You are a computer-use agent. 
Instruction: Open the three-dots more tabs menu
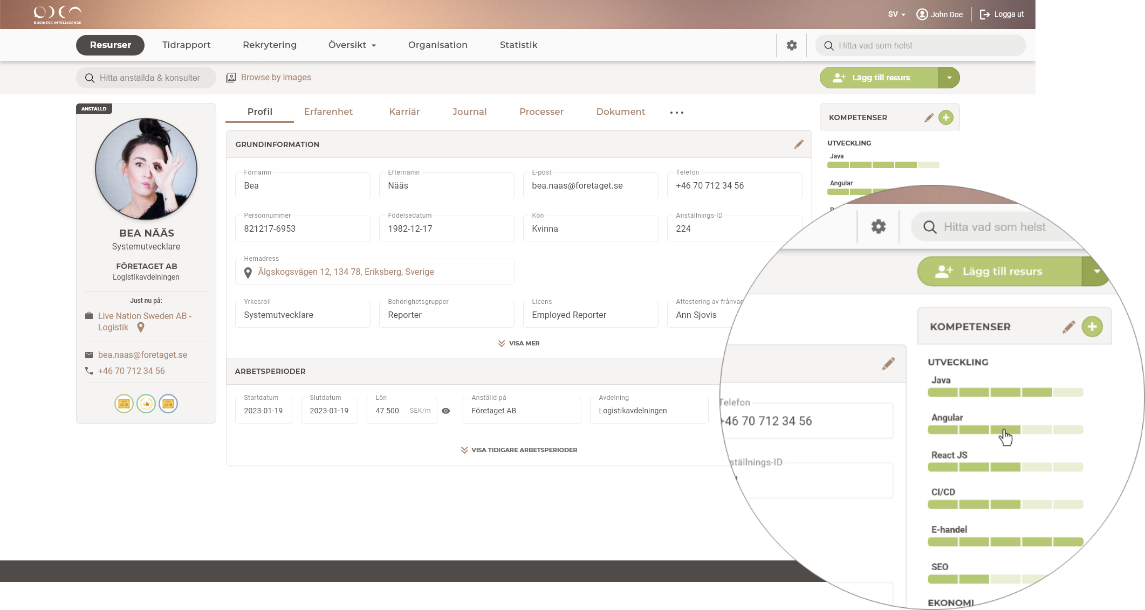[677, 113]
